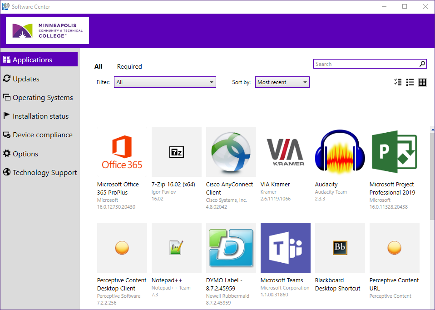Open the Applications section
The width and height of the screenshot is (435, 310).
(39, 60)
